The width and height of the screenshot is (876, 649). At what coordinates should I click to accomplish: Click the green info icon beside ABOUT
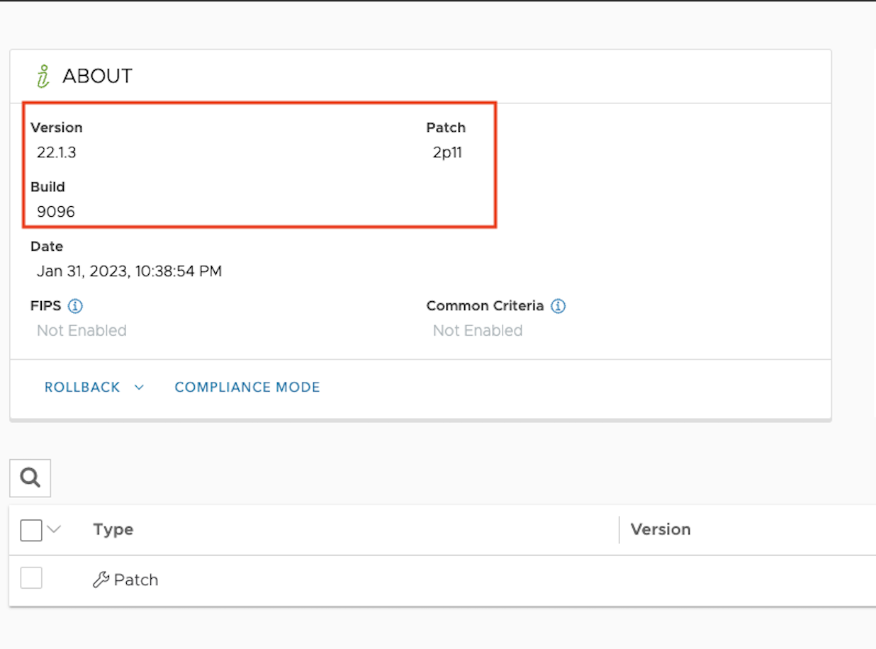[x=43, y=75]
